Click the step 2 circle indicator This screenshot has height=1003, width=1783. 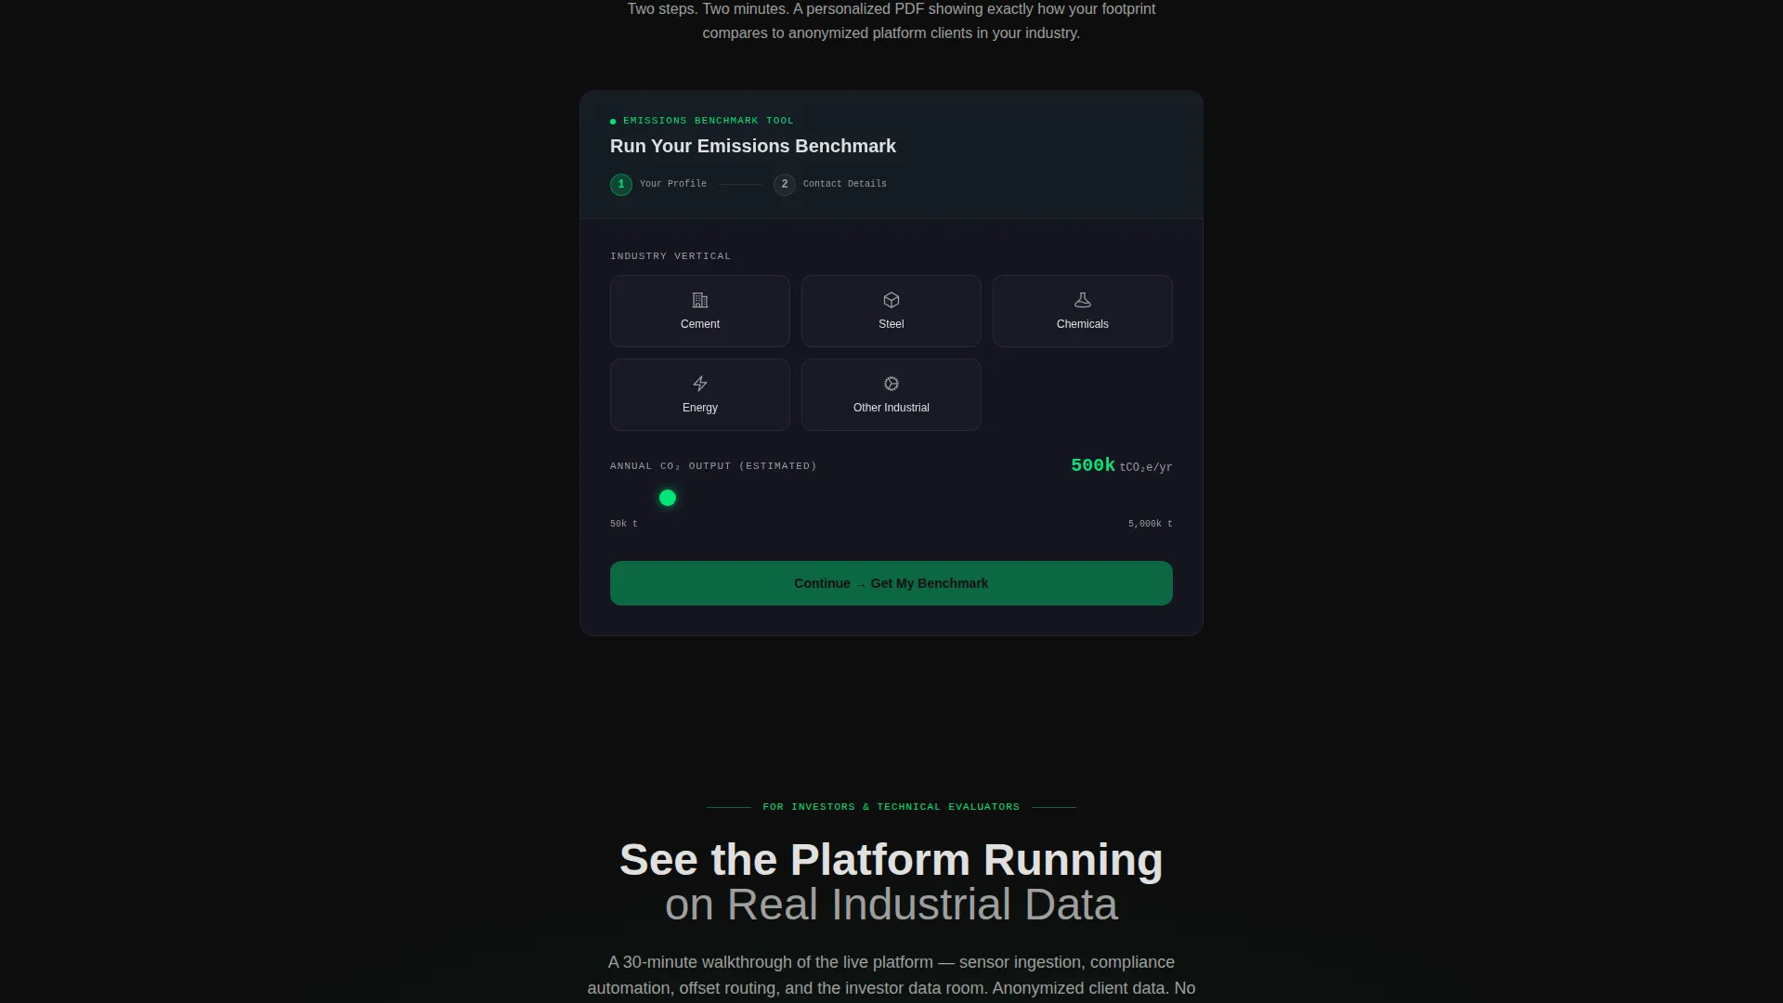click(785, 185)
